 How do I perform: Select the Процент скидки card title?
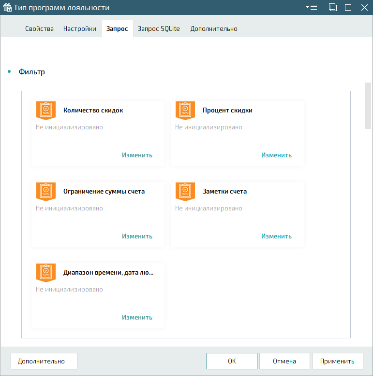coord(227,111)
